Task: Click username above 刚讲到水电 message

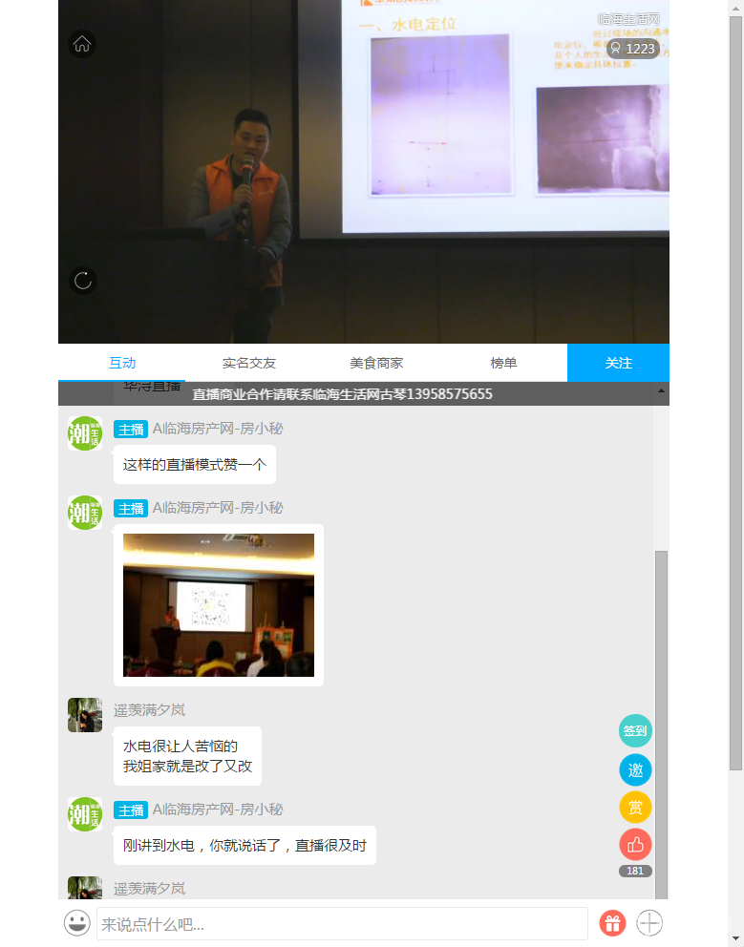Action: pos(218,810)
